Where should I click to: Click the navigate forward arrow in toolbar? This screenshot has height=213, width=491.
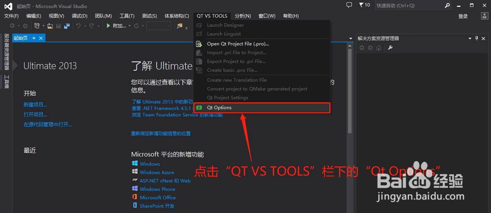(x=25, y=26)
